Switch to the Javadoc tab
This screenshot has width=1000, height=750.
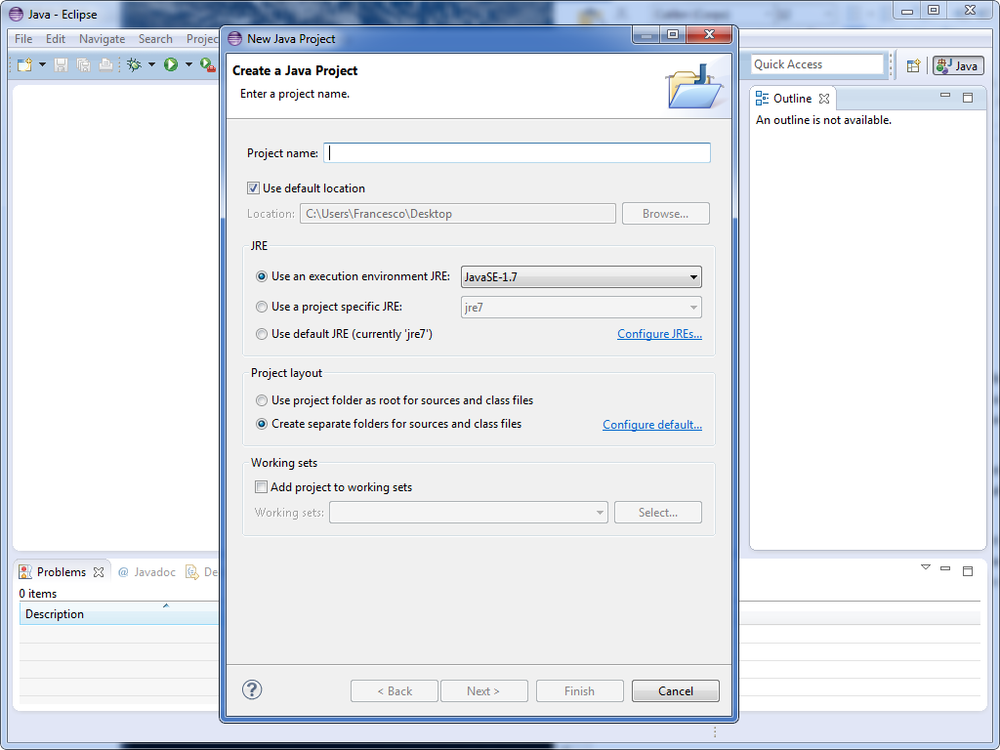point(146,572)
